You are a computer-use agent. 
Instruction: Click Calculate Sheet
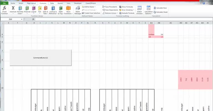point(161,12)
